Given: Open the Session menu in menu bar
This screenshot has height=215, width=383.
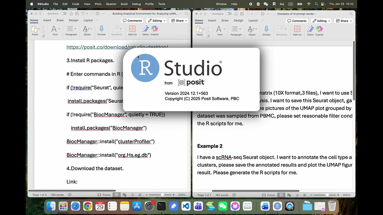Looking at the screenshot, I should (x=111, y=4).
